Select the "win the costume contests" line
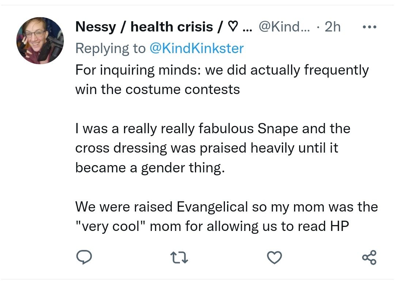This screenshot has height=284, width=395. pos(158,89)
